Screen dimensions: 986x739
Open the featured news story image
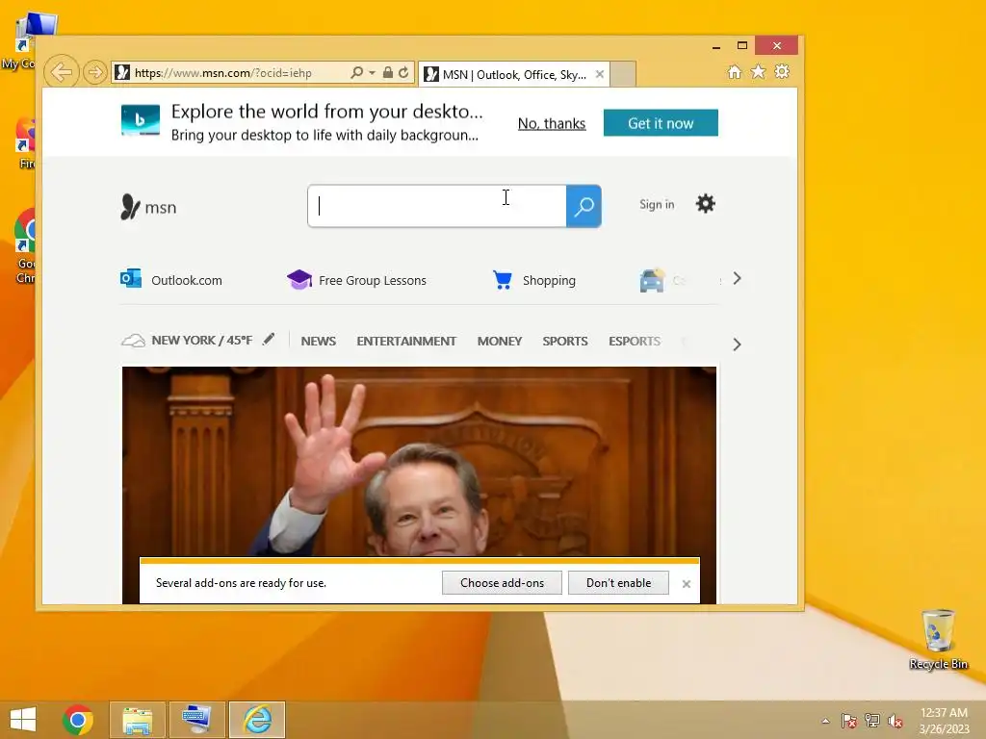tap(419, 461)
